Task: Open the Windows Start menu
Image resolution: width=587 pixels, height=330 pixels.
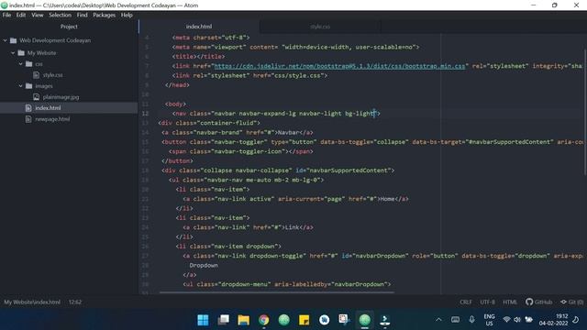Action: (x=203, y=320)
